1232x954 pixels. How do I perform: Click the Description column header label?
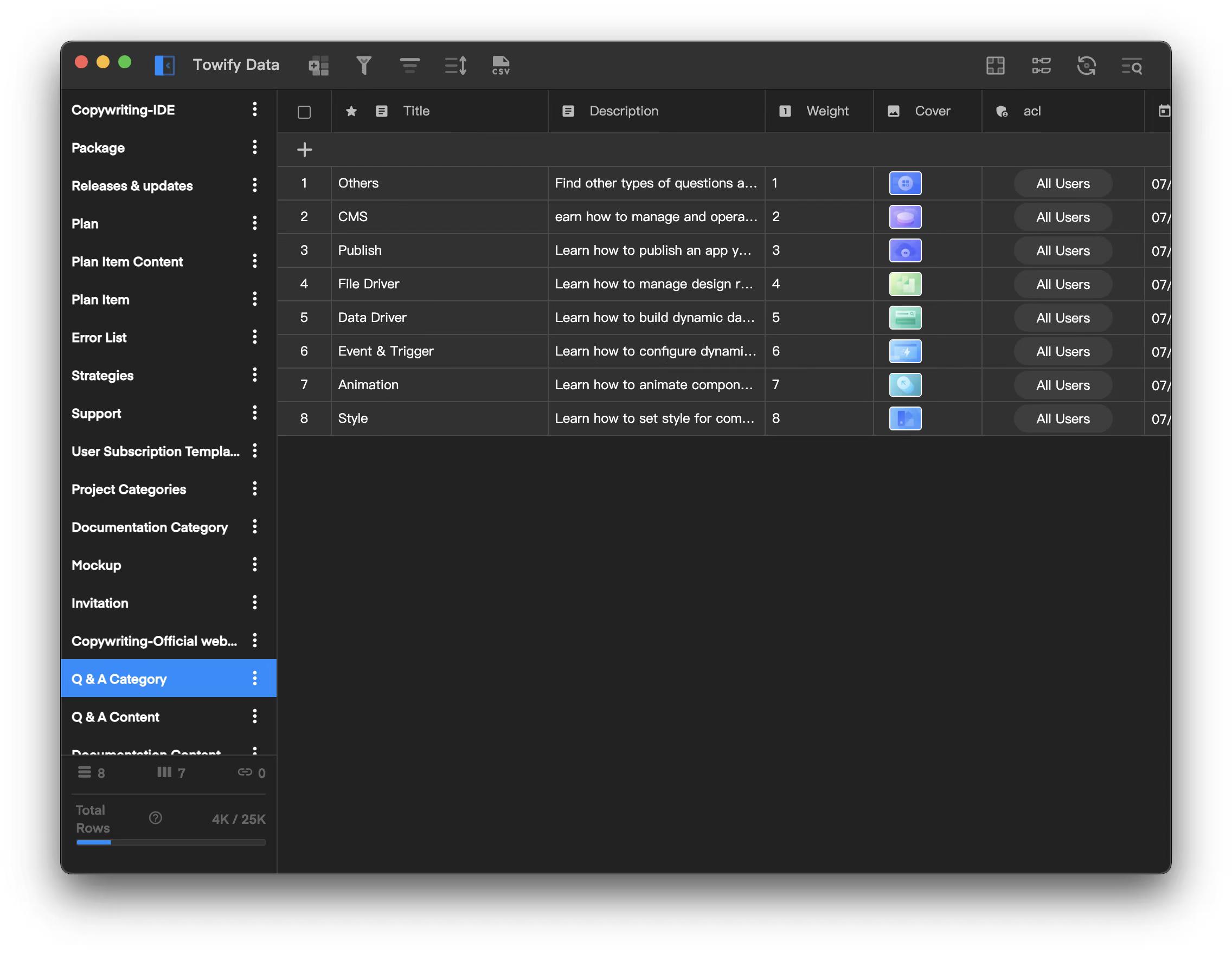[x=624, y=111]
